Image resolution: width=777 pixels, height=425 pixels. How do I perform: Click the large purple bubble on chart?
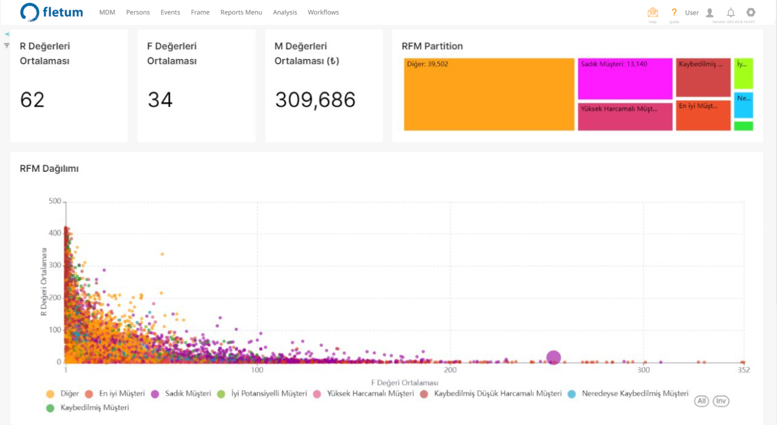(553, 358)
